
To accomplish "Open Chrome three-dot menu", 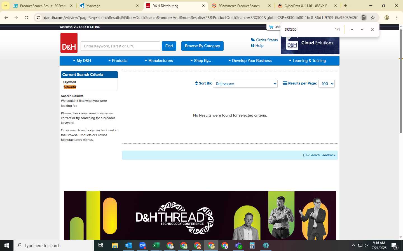I will [397, 18].
